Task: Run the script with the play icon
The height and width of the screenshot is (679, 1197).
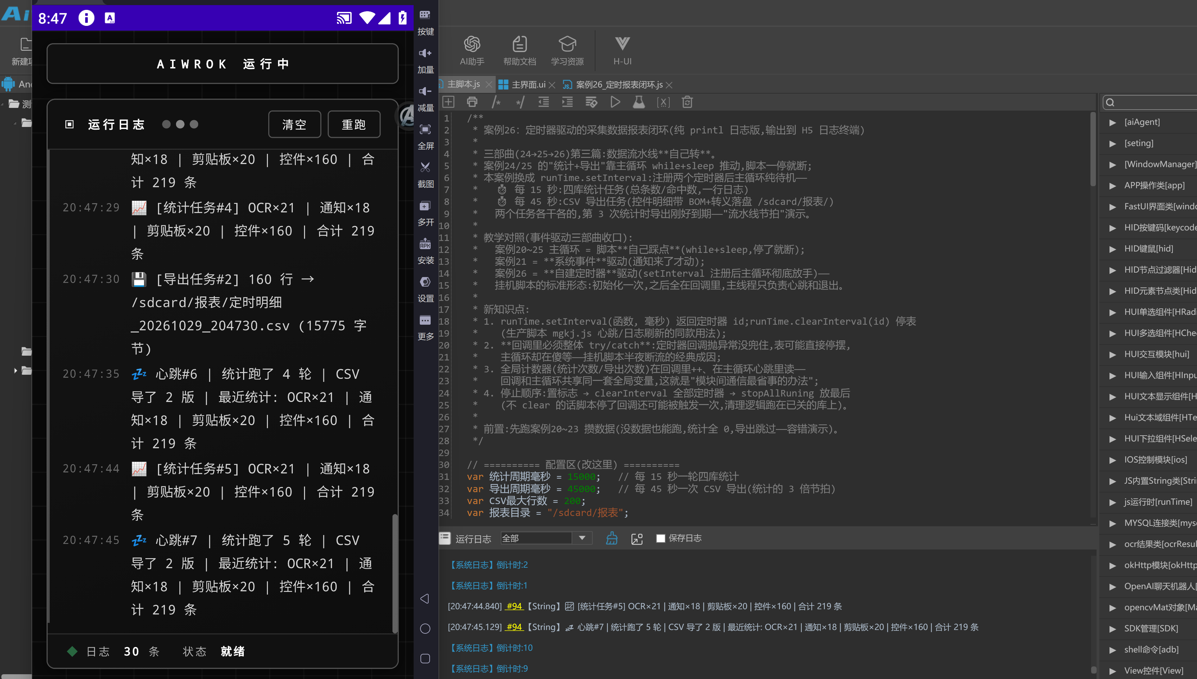Action: point(615,102)
